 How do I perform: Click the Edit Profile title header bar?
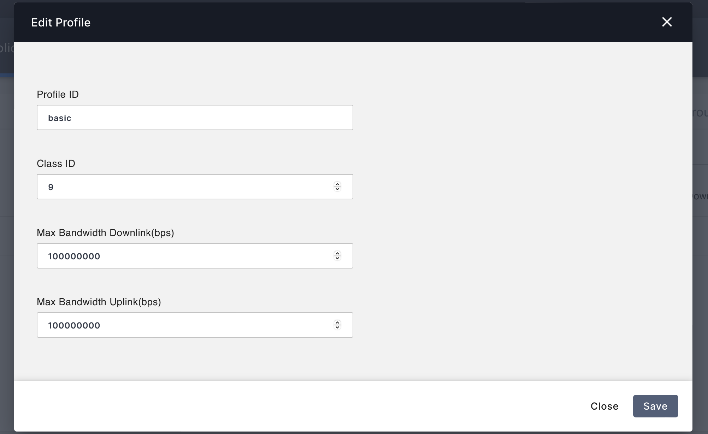coord(60,22)
